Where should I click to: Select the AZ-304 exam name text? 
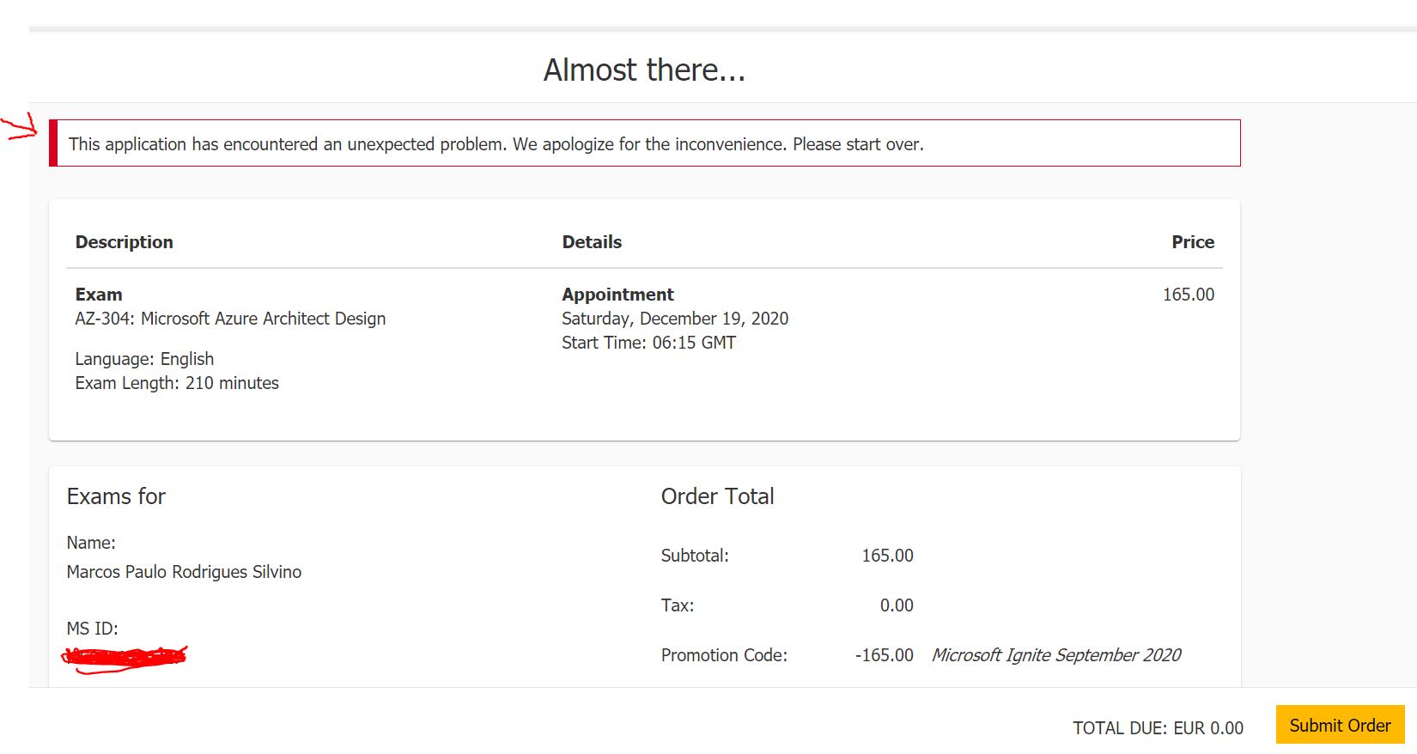[x=230, y=319]
